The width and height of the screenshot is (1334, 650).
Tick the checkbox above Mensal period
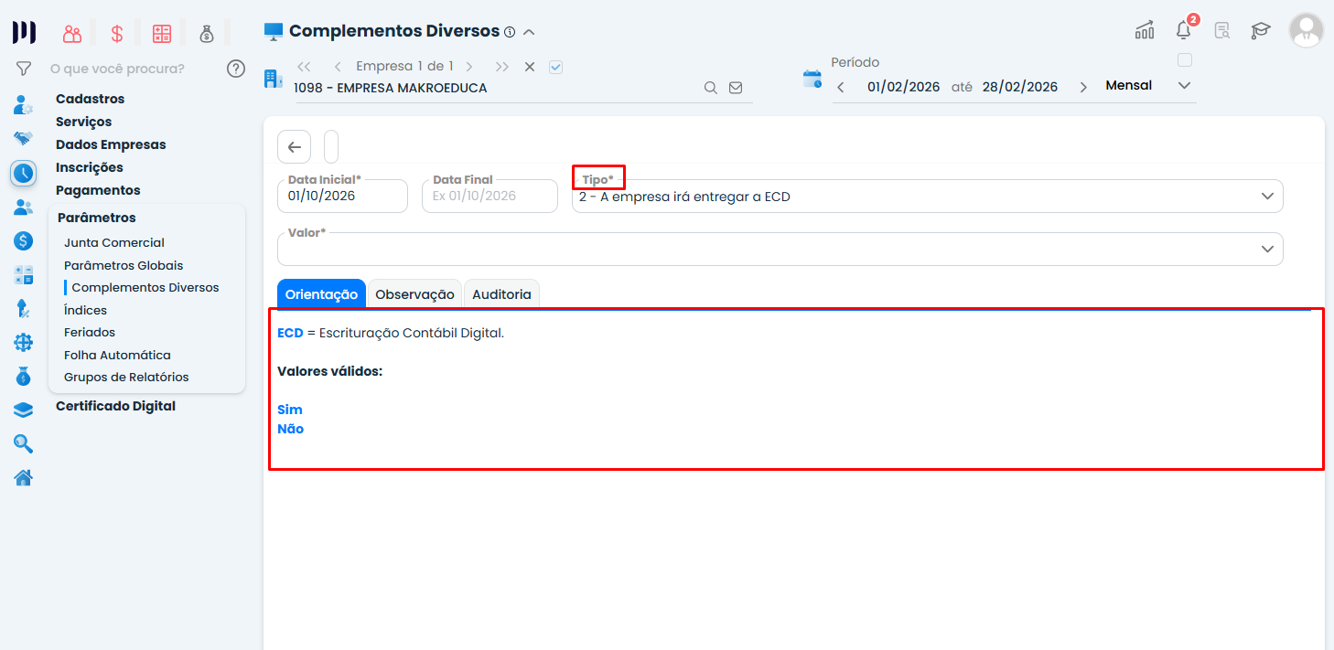[1185, 60]
